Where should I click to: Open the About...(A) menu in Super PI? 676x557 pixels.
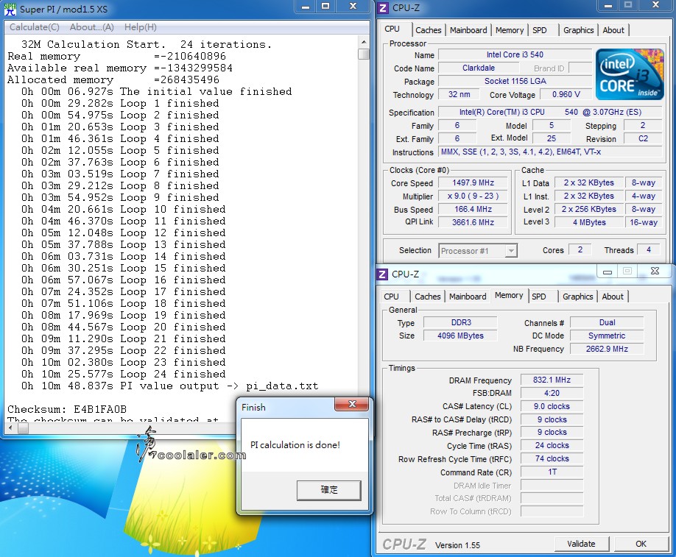(92, 27)
